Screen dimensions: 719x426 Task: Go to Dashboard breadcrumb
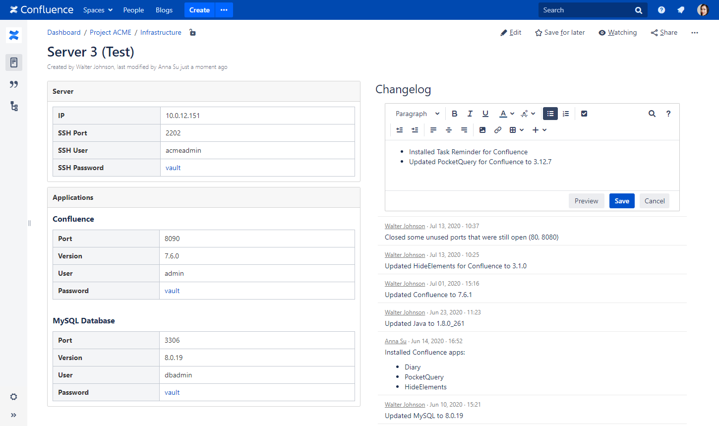pos(64,32)
